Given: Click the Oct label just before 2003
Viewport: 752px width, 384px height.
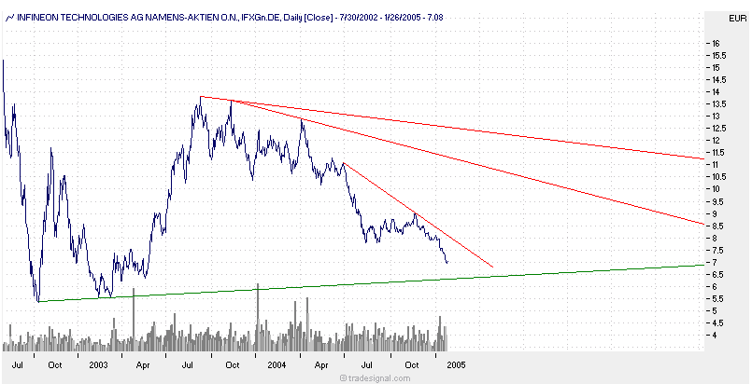Looking at the screenshot, I should (x=55, y=365).
